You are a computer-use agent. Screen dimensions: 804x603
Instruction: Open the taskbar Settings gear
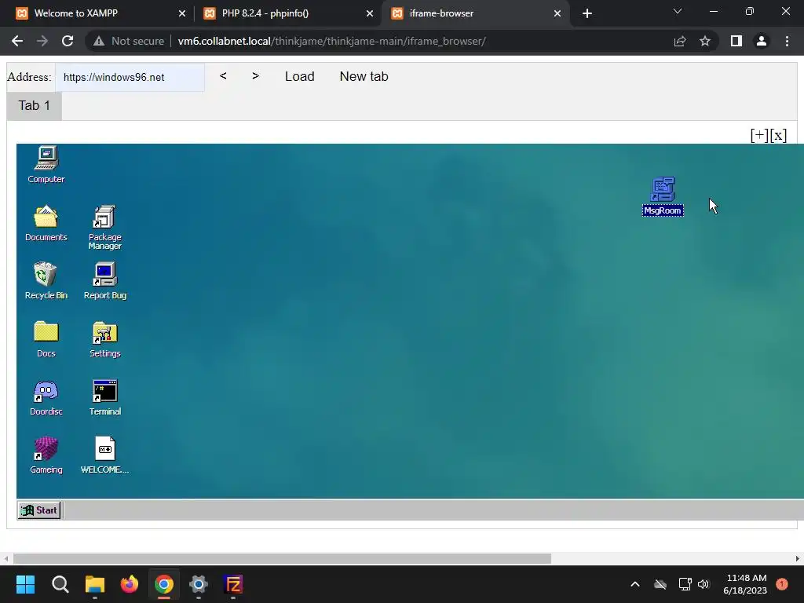tap(199, 584)
